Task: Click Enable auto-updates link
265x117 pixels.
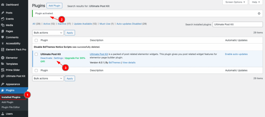Action: pyautogui.click(x=236, y=54)
